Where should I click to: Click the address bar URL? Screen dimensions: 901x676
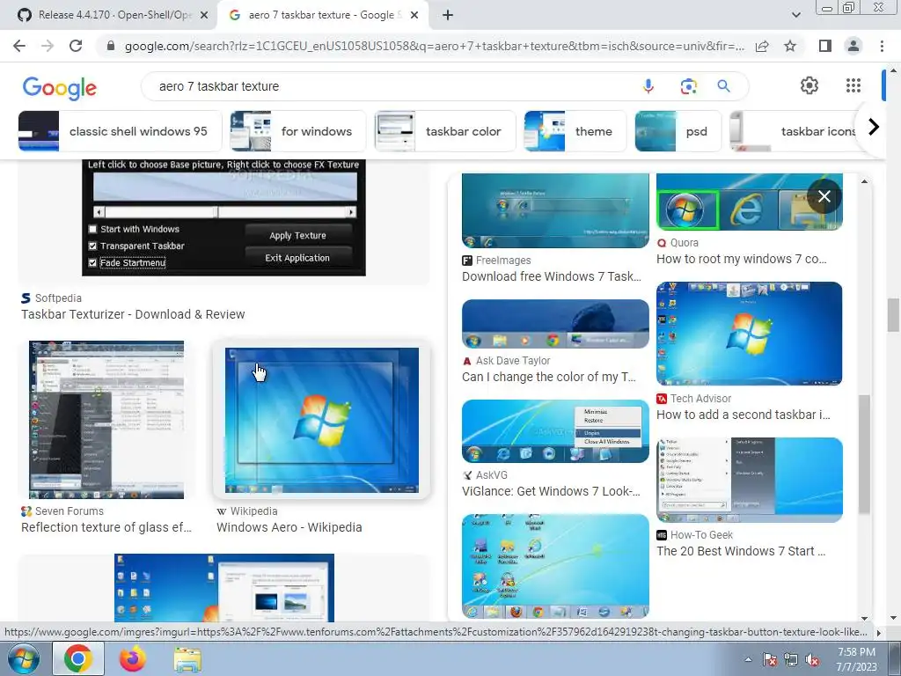tap(434, 46)
